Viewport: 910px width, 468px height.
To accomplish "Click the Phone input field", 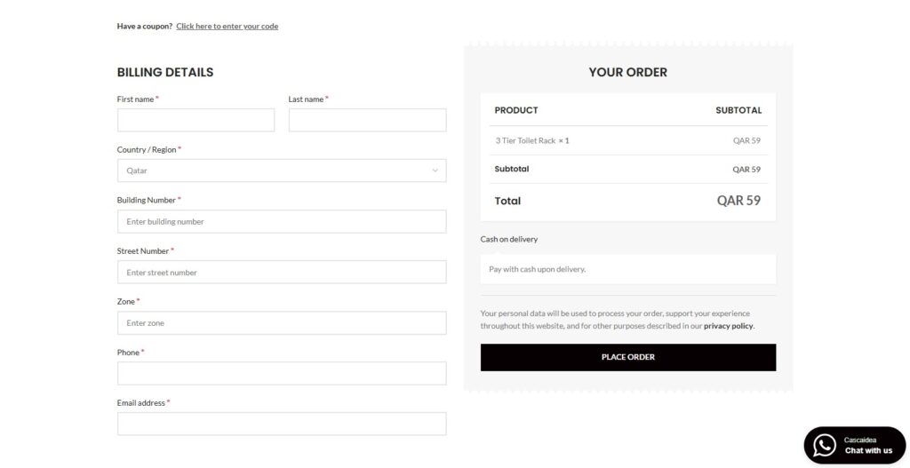I will [x=282, y=374].
